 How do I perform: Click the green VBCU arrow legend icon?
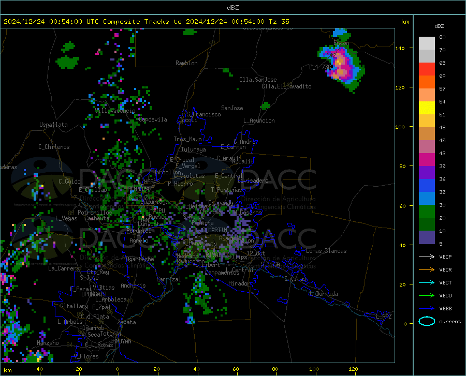pos(427,295)
